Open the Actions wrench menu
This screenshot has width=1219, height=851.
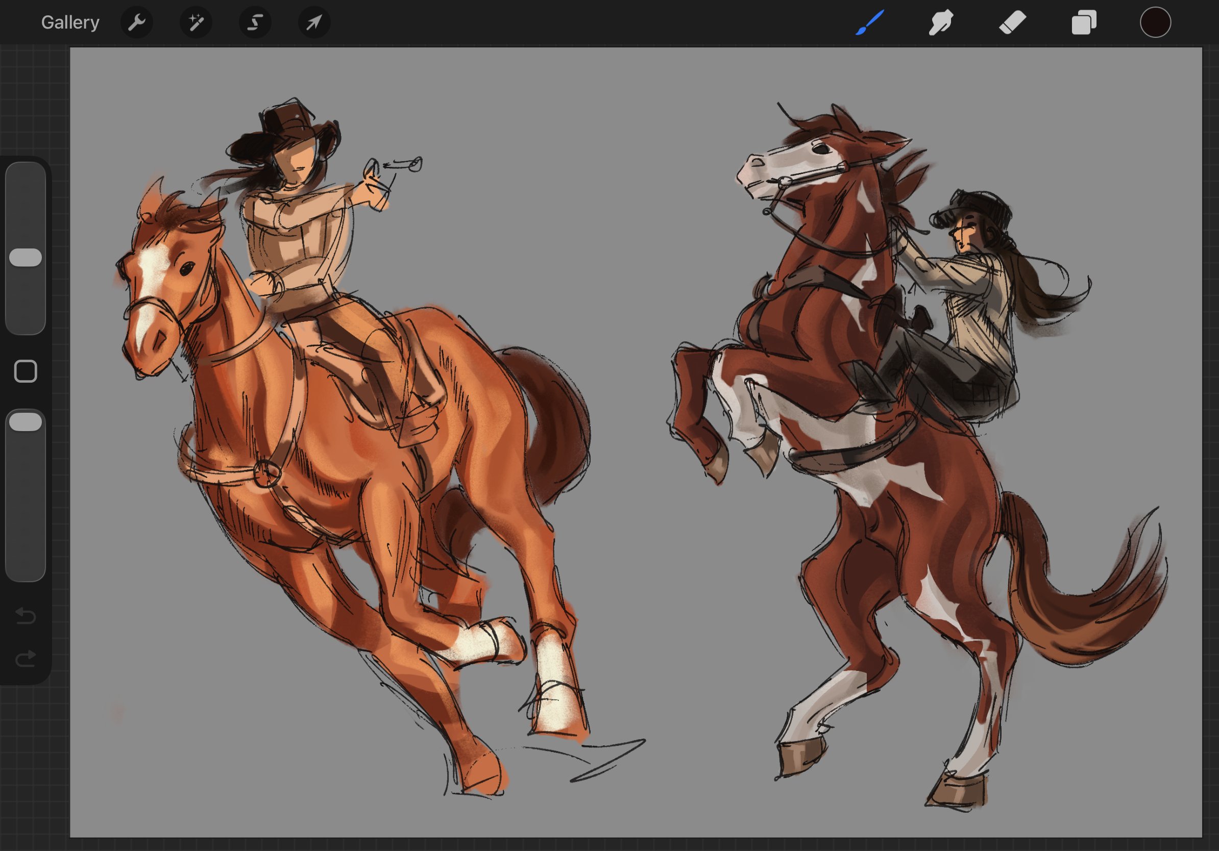pos(136,22)
